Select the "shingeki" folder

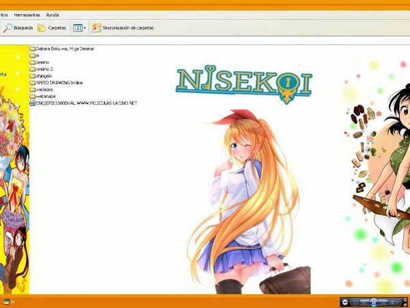tap(41, 76)
